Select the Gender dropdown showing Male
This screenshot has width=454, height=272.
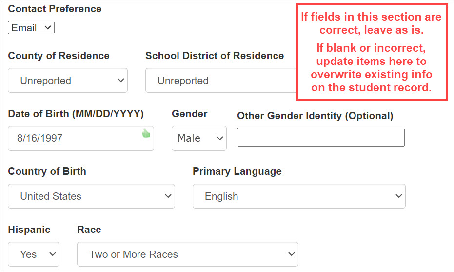(199, 138)
